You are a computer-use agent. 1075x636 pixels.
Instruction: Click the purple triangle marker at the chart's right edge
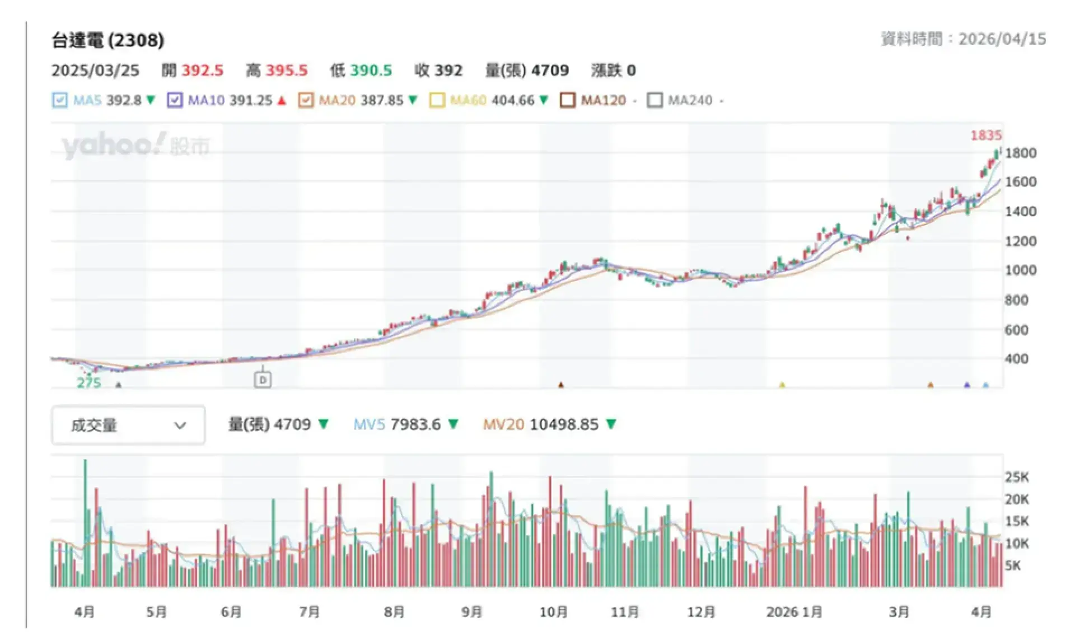coord(966,385)
